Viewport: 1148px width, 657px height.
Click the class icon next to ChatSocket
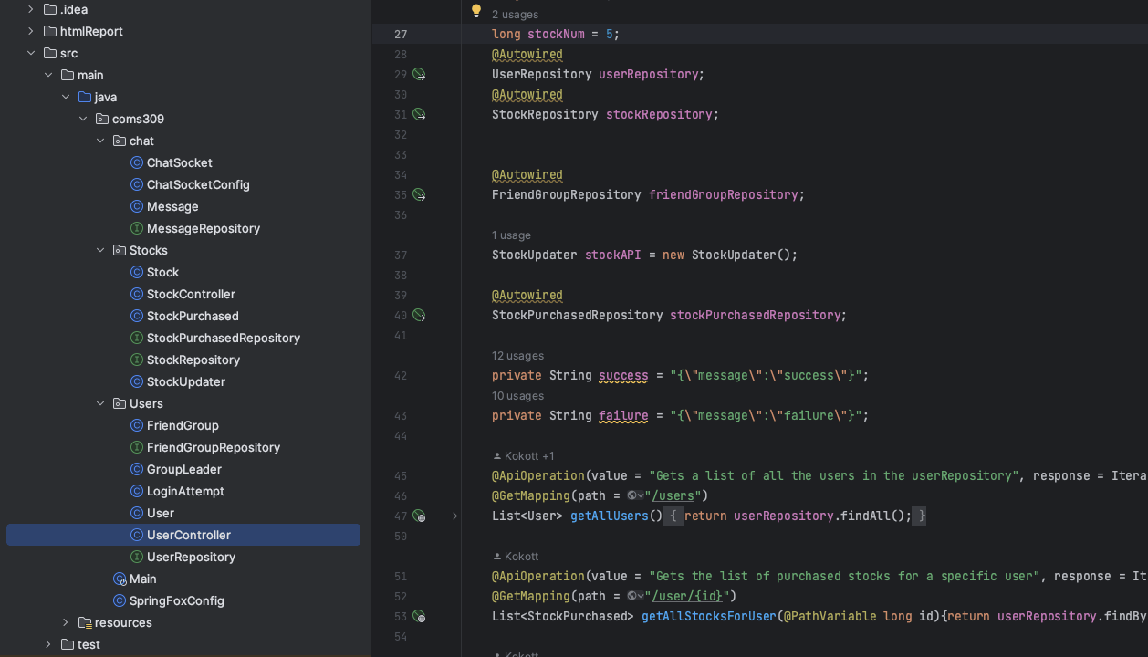point(137,162)
